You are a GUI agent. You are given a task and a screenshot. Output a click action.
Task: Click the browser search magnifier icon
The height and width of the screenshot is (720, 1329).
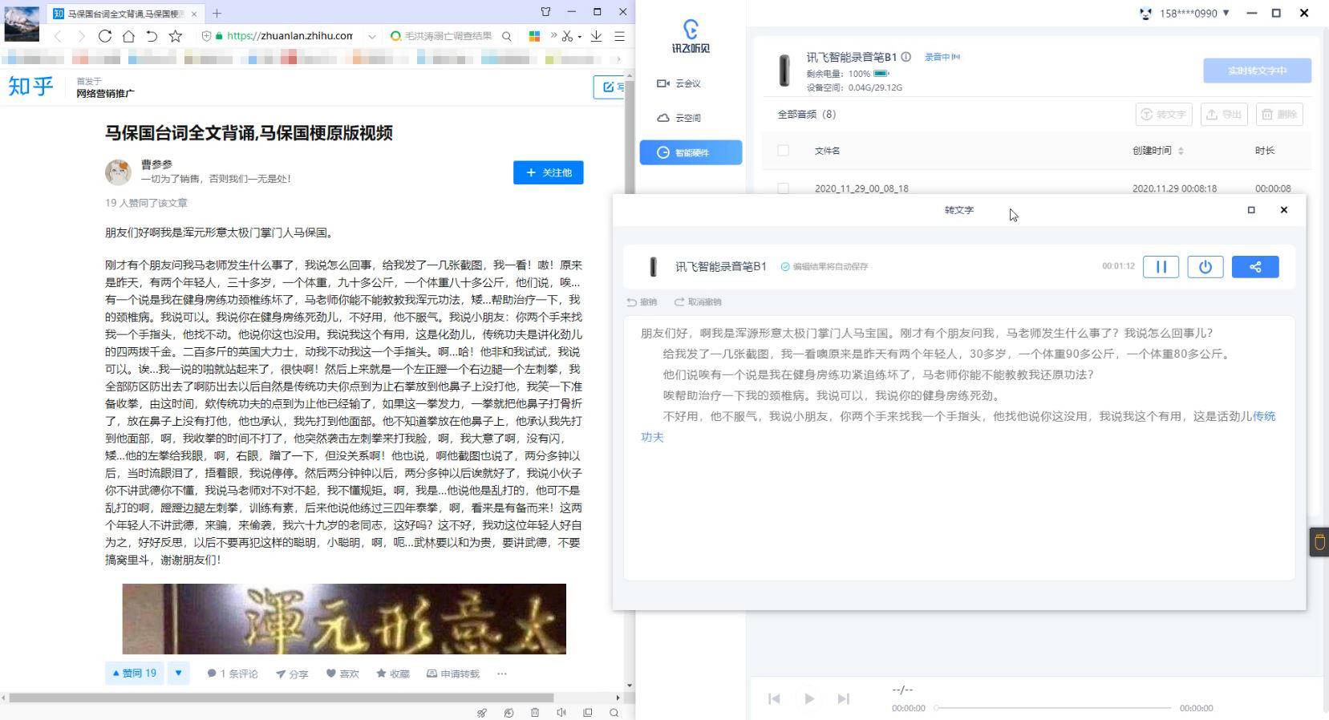tap(507, 36)
